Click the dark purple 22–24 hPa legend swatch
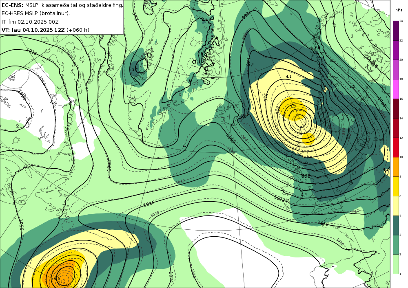The image size is (408, 288). 395,31
